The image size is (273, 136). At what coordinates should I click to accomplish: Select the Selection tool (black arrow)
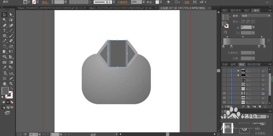coord(5,15)
